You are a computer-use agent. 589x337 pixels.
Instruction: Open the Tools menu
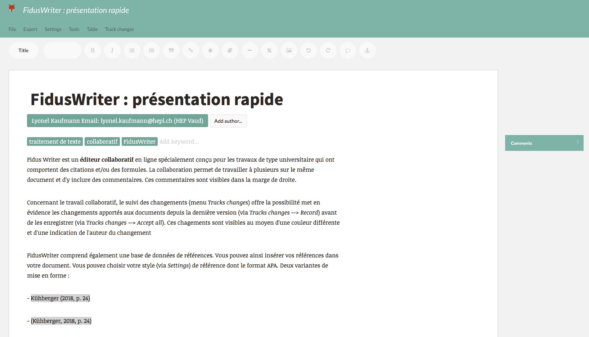(74, 29)
